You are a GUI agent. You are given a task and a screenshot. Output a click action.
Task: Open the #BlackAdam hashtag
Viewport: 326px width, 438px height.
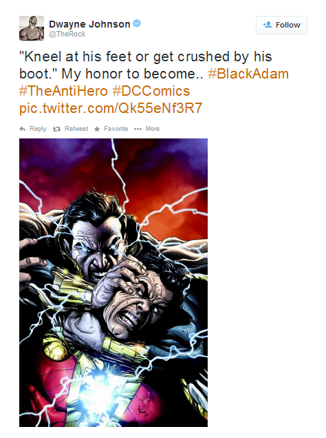(x=248, y=74)
